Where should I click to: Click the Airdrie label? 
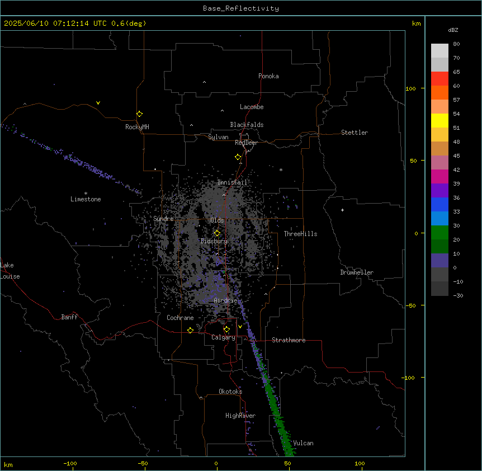pyautogui.click(x=226, y=300)
